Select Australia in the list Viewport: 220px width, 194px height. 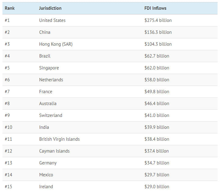pyautogui.click(x=48, y=104)
